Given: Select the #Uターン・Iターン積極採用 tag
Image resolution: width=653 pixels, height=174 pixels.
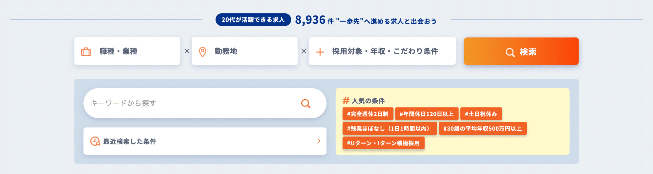Looking at the screenshot, I should coord(383,143).
